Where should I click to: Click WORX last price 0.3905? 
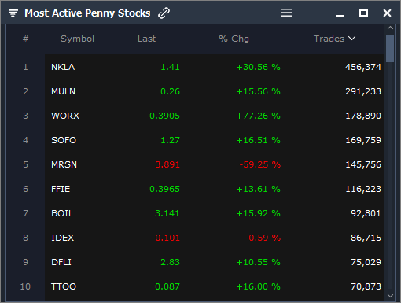click(x=164, y=116)
